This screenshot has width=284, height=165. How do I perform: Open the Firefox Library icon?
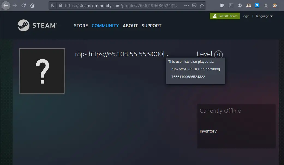point(223,5)
